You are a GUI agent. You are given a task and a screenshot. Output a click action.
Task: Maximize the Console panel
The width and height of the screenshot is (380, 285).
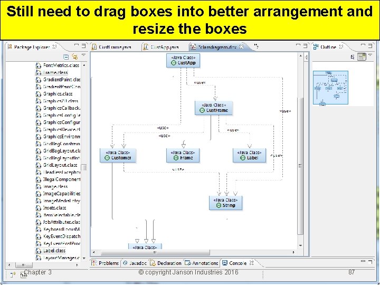pyautogui.click(x=370, y=262)
